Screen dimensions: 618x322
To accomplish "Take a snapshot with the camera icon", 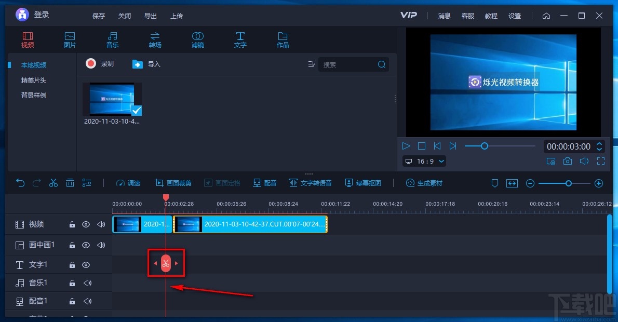I will pyautogui.click(x=568, y=161).
